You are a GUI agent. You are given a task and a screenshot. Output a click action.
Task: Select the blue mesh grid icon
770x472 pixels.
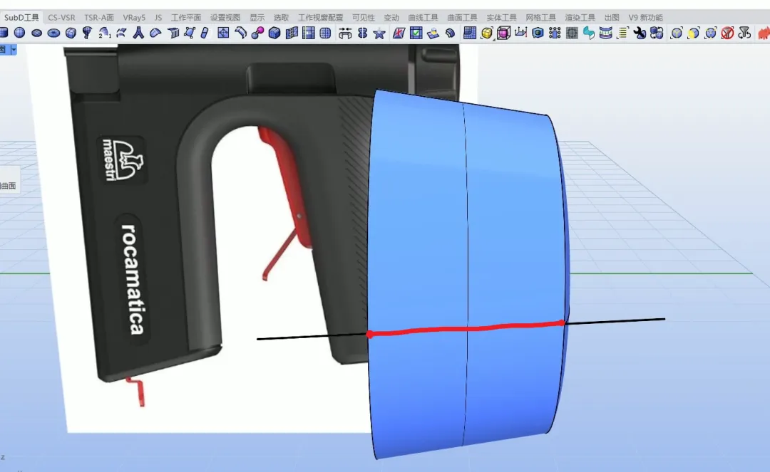[470, 33]
